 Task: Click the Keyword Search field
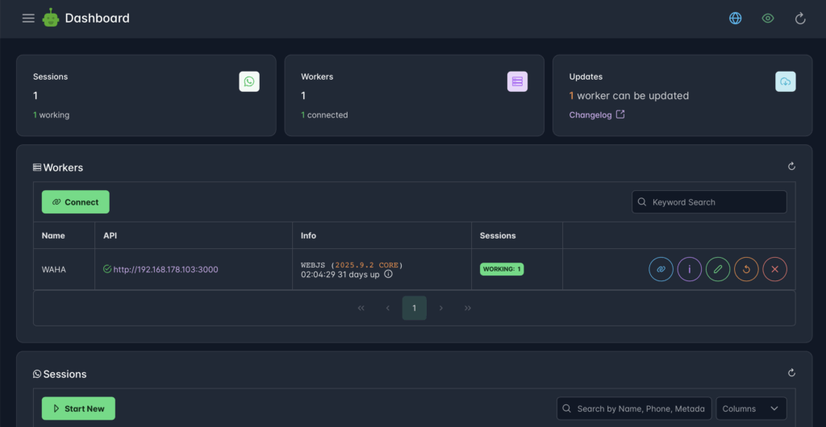coord(708,202)
